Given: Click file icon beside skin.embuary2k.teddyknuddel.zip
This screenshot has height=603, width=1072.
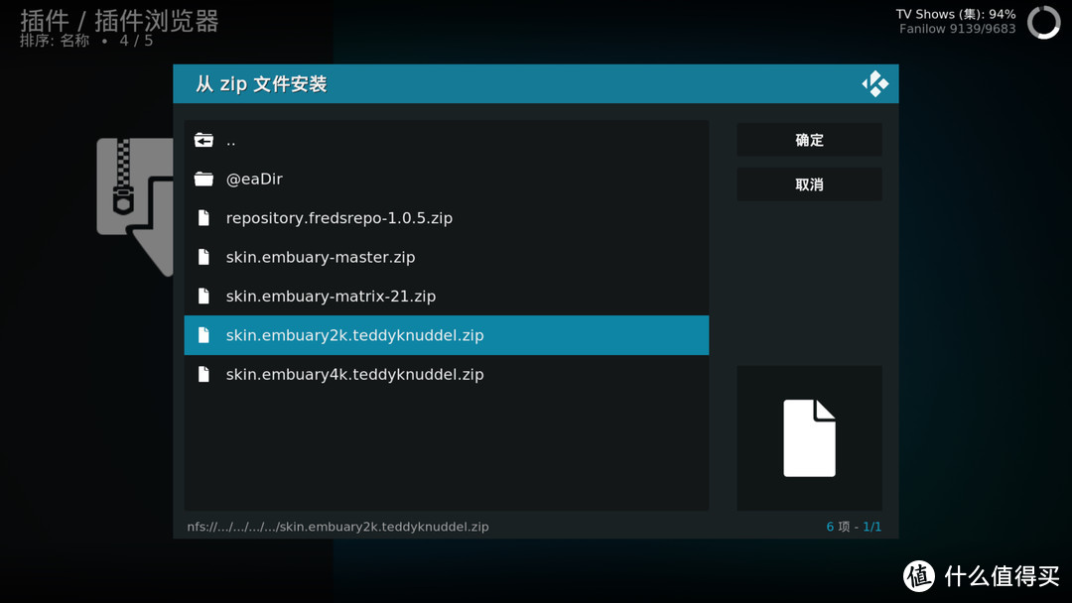Looking at the screenshot, I should click(x=203, y=335).
